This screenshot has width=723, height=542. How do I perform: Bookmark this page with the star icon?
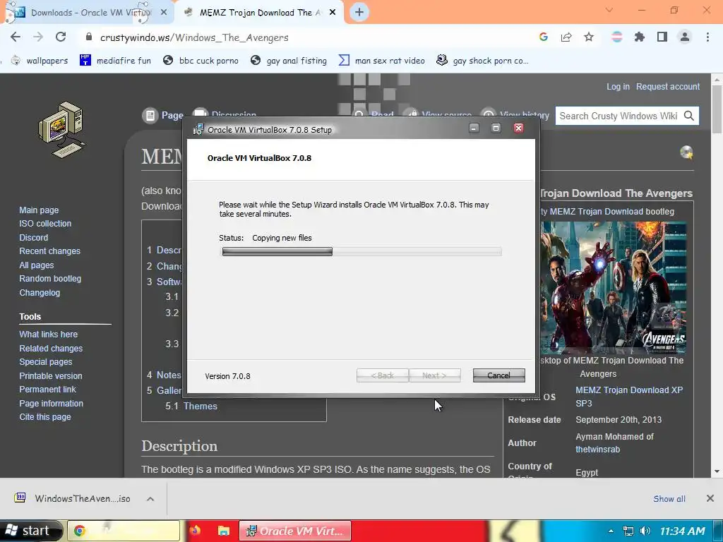coord(589,37)
